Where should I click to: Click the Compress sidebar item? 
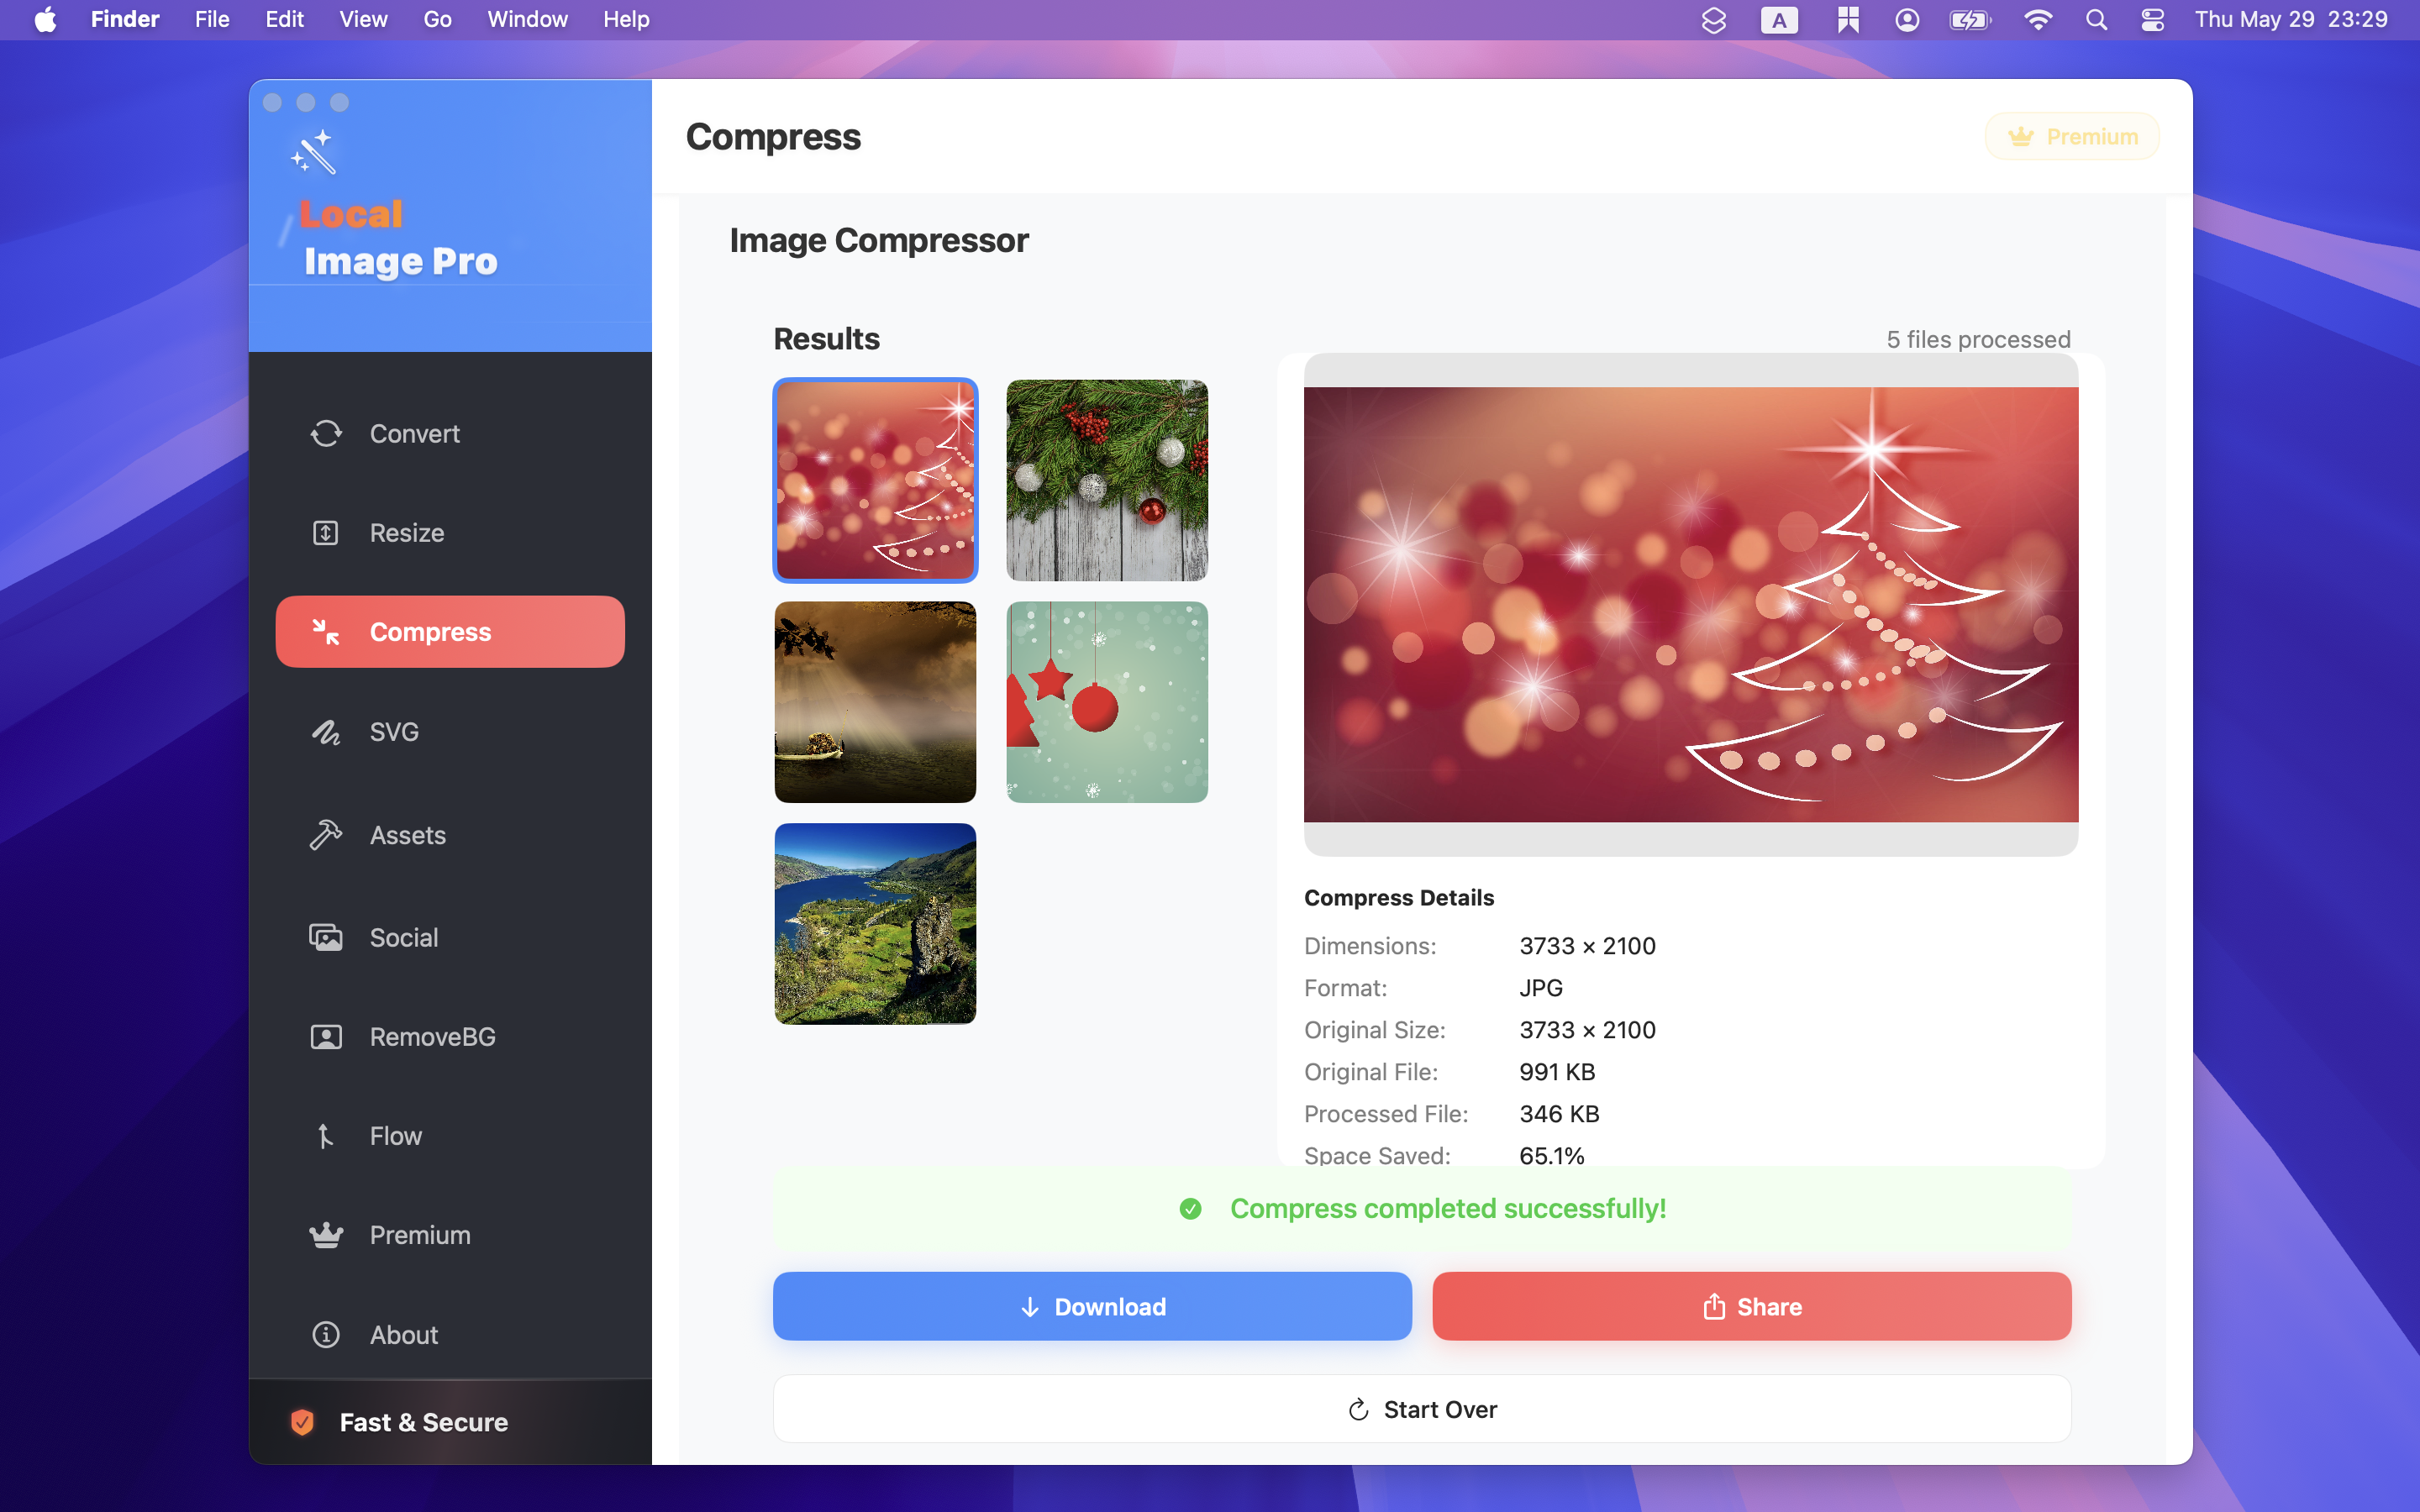coord(450,632)
